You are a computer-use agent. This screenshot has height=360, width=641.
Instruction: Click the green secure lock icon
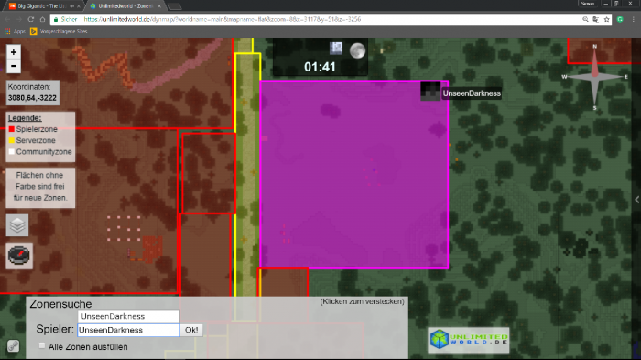click(x=56, y=19)
